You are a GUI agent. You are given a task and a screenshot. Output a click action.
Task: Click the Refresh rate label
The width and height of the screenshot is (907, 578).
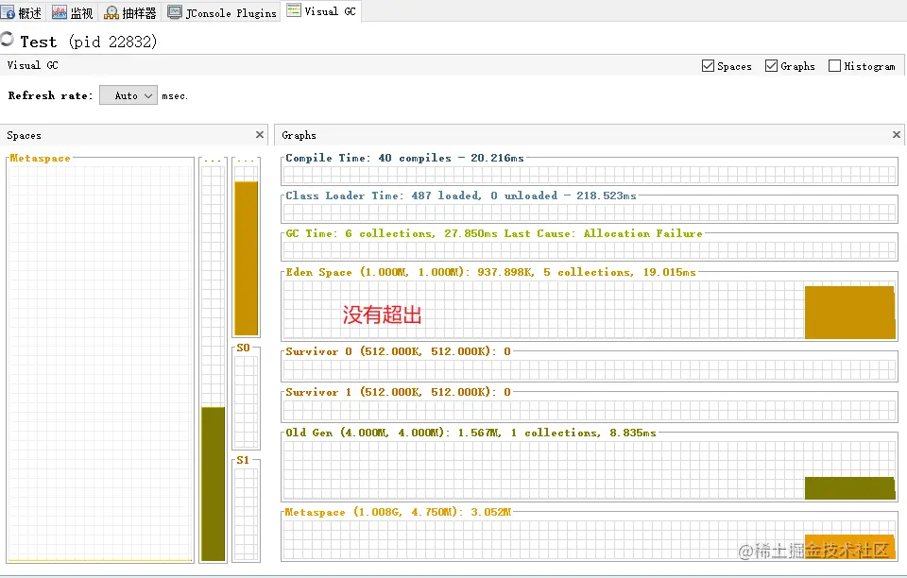[x=50, y=95]
